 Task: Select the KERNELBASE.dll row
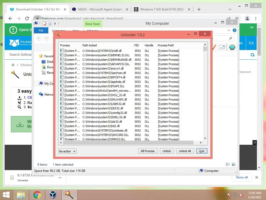(x=131, y=60)
